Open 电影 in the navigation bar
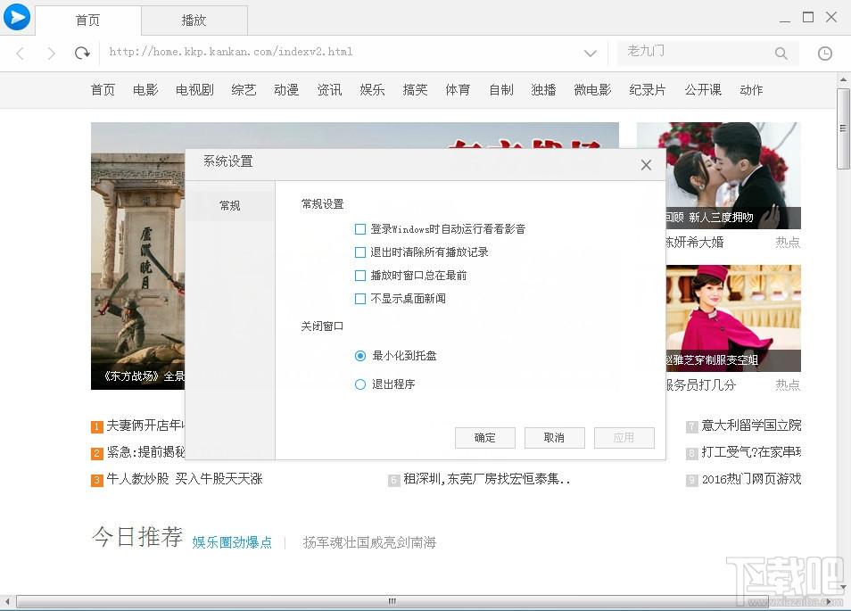Image resolution: width=851 pixels, height=611 pixels. click(x=145, y=90)
